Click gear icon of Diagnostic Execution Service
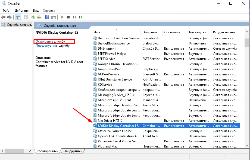The height and width of the screenshot is (160, 250). (x=95, y=38)
